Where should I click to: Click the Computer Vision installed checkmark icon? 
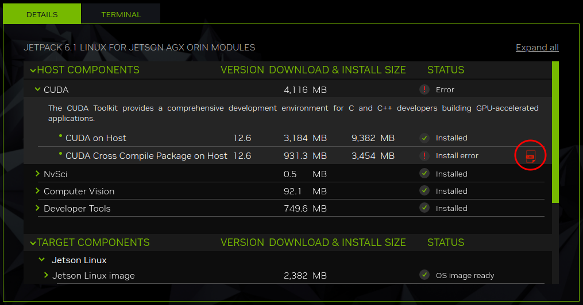(x=424, y=190)
